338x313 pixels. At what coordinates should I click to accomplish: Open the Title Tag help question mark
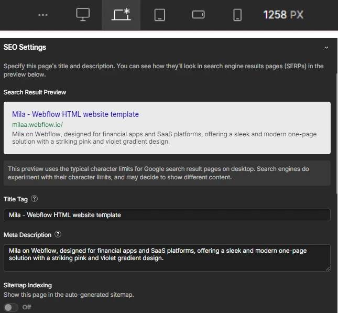pos(34,199)
